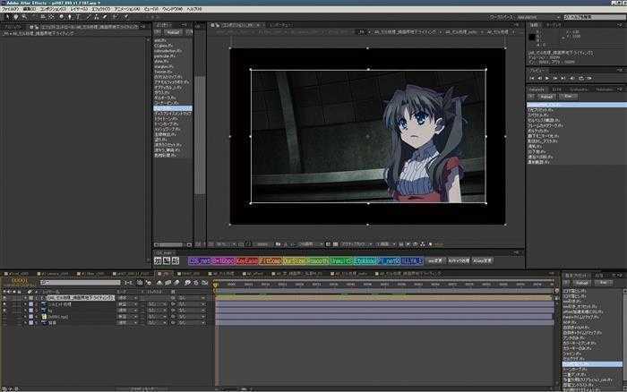
Task: Select the Selection arrow tool
Action: (x=7, y=17)
